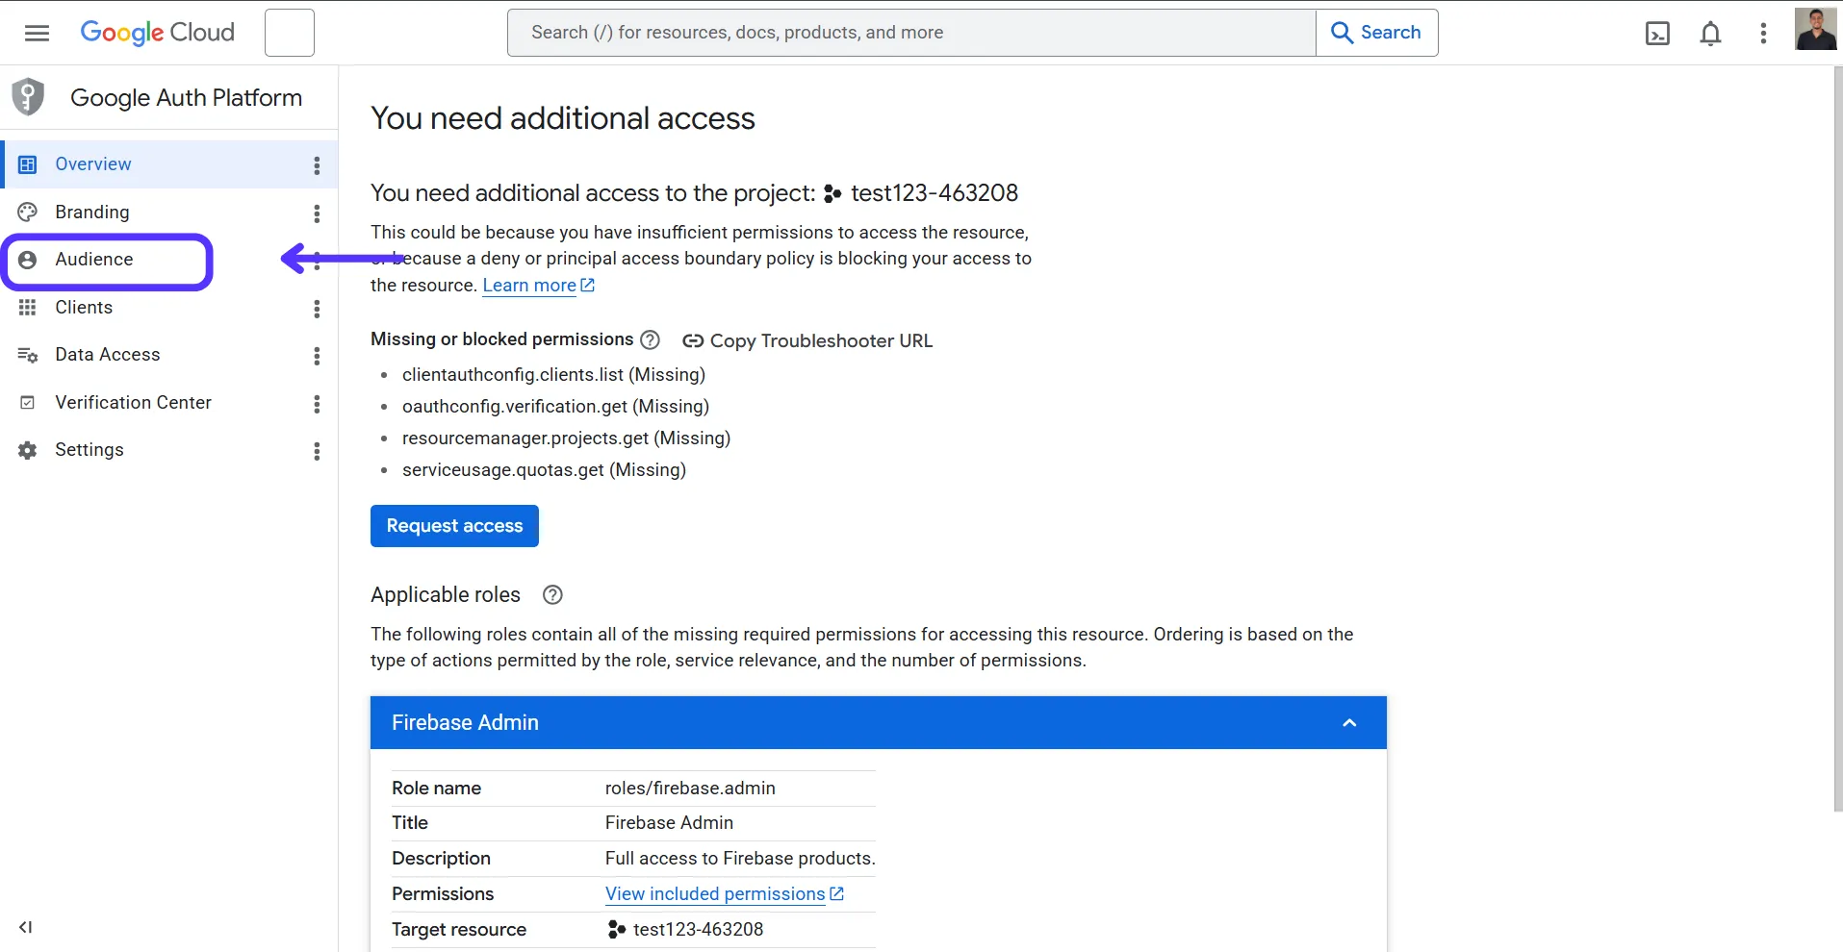Activate Cloud Shell terminal icon
The height and width of the screenshot is (952, 1843).
[1657, 34]
